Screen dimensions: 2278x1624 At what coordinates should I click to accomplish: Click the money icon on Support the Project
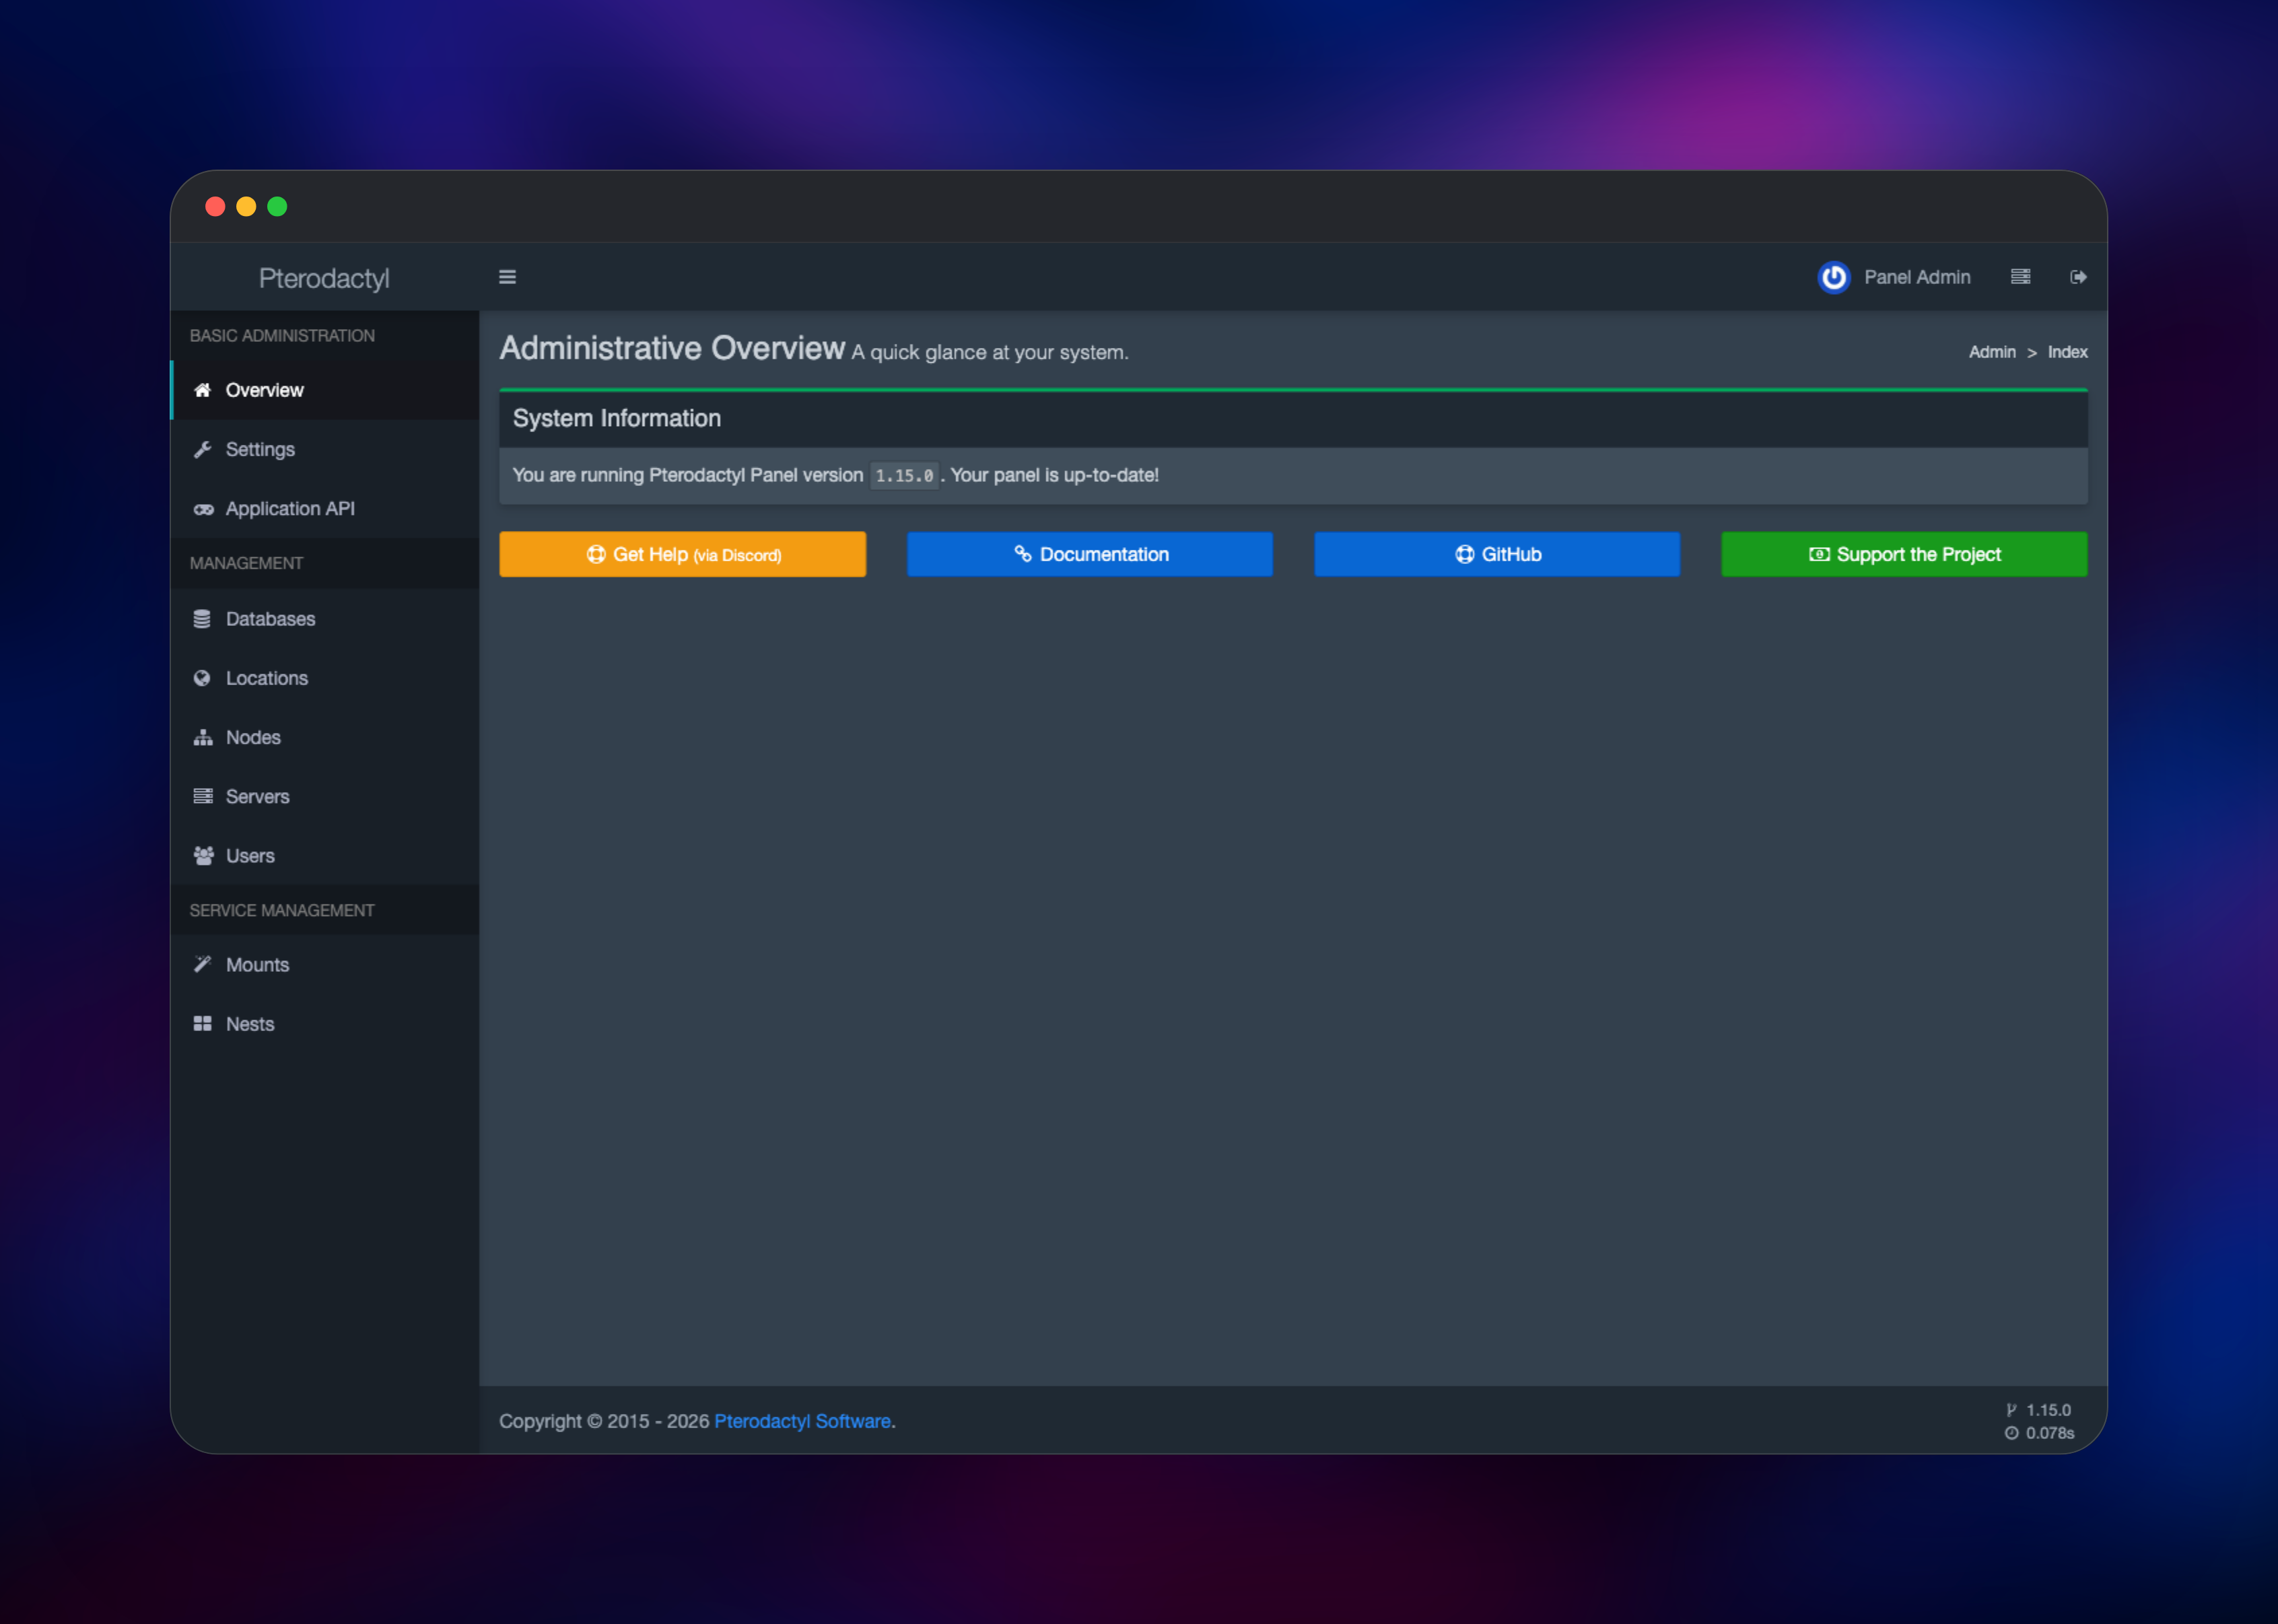(1819, 554)
